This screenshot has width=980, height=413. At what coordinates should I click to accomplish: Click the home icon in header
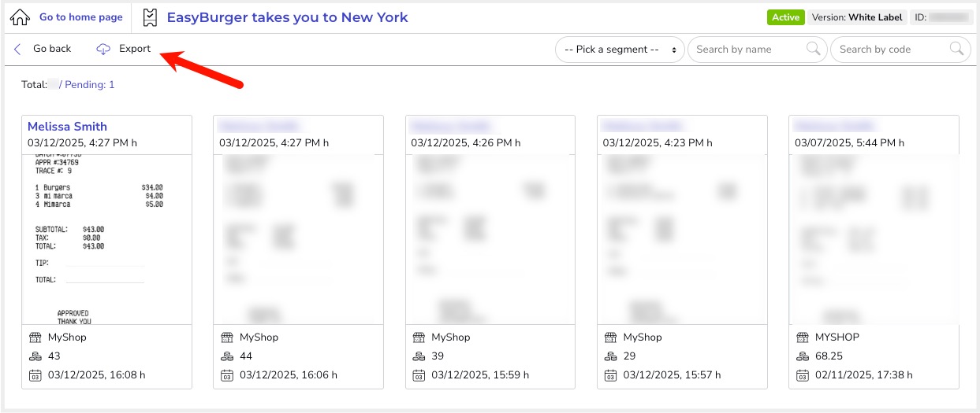point(20,17)
